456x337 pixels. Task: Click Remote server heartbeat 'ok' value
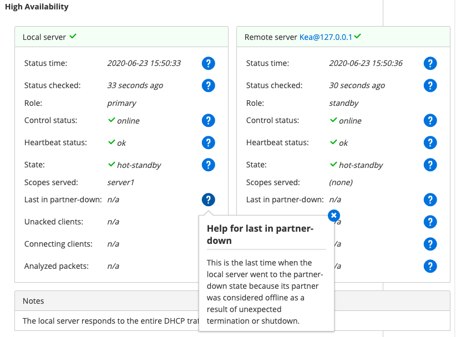click(x=343, y=143)
